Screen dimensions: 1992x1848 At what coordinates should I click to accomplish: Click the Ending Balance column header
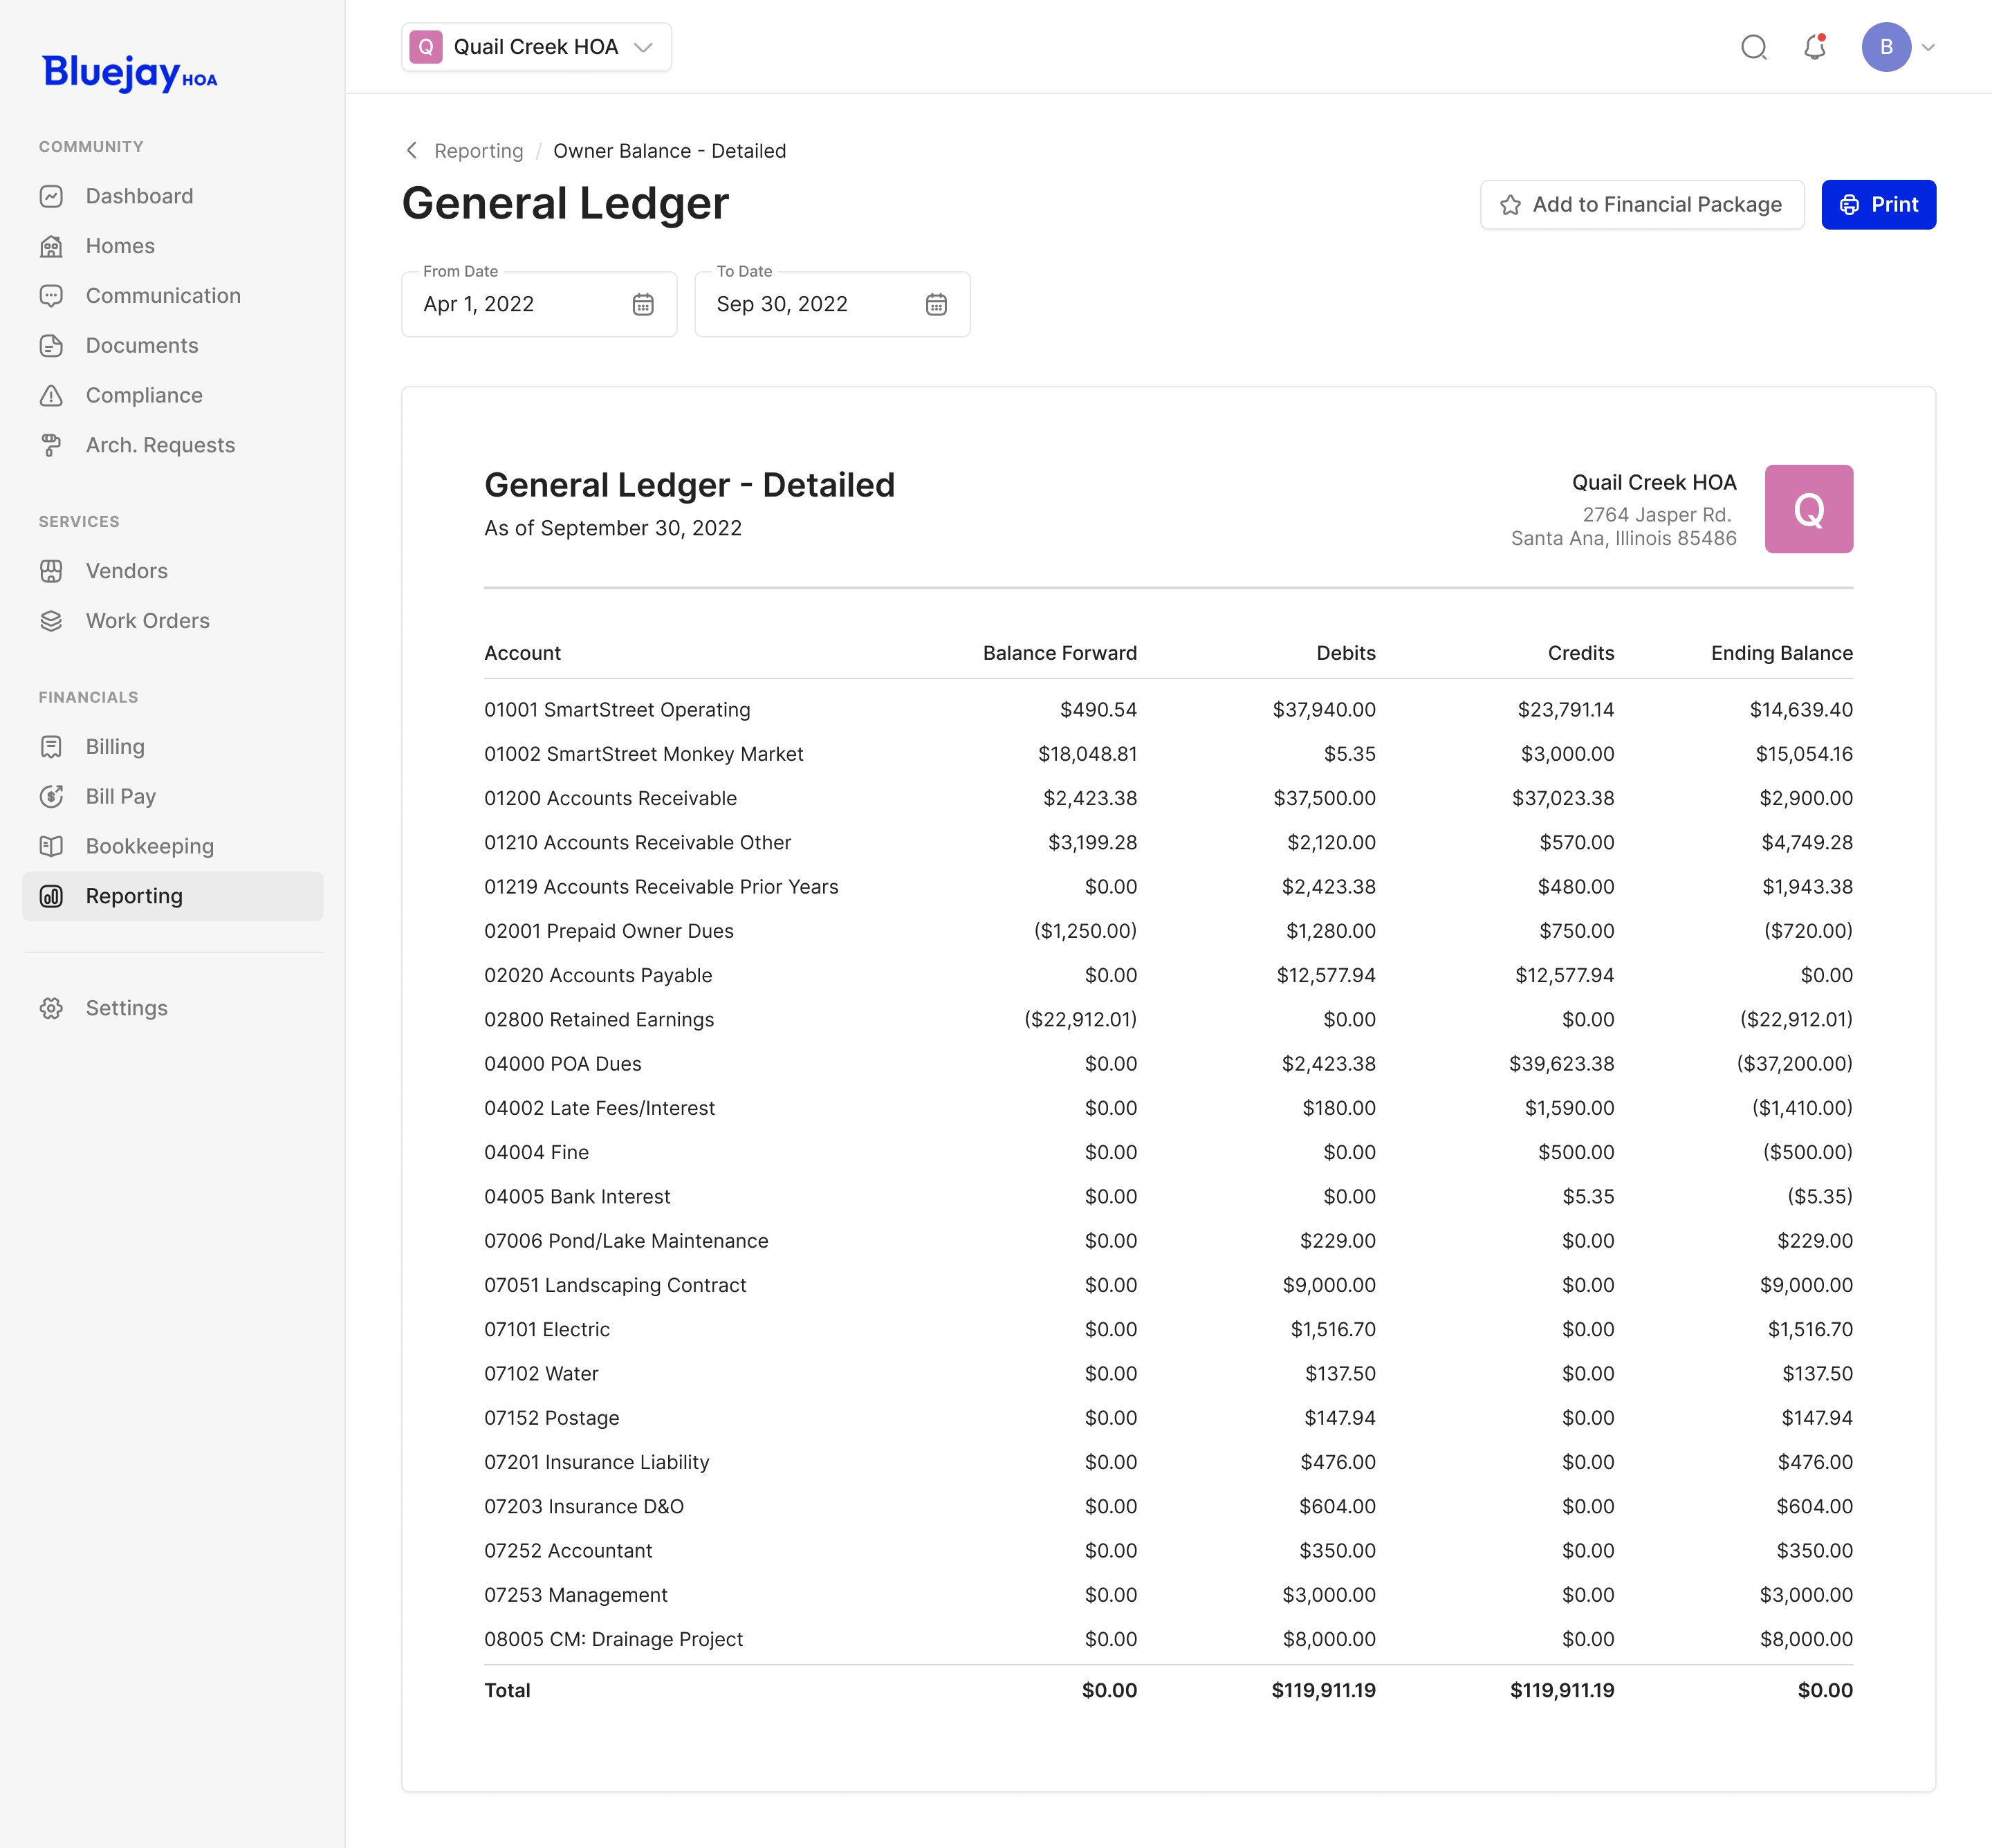tap(1781, 653)
